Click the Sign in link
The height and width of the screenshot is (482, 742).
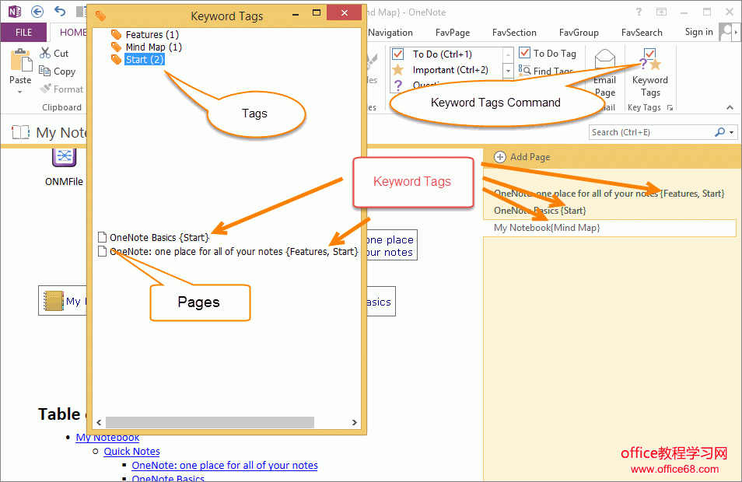point(699,32)
